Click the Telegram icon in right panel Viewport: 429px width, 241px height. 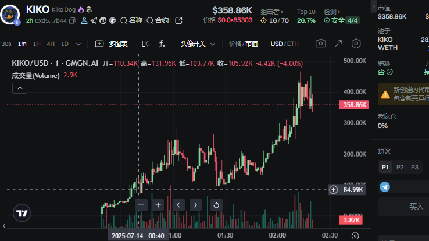385,187
